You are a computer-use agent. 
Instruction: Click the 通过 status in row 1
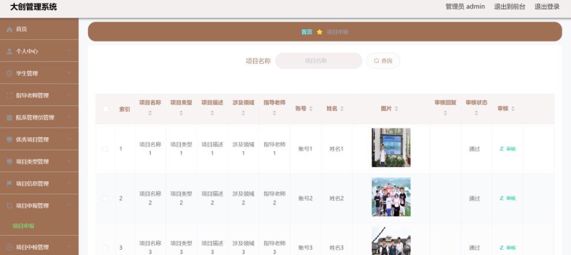(x=474, y=149)
